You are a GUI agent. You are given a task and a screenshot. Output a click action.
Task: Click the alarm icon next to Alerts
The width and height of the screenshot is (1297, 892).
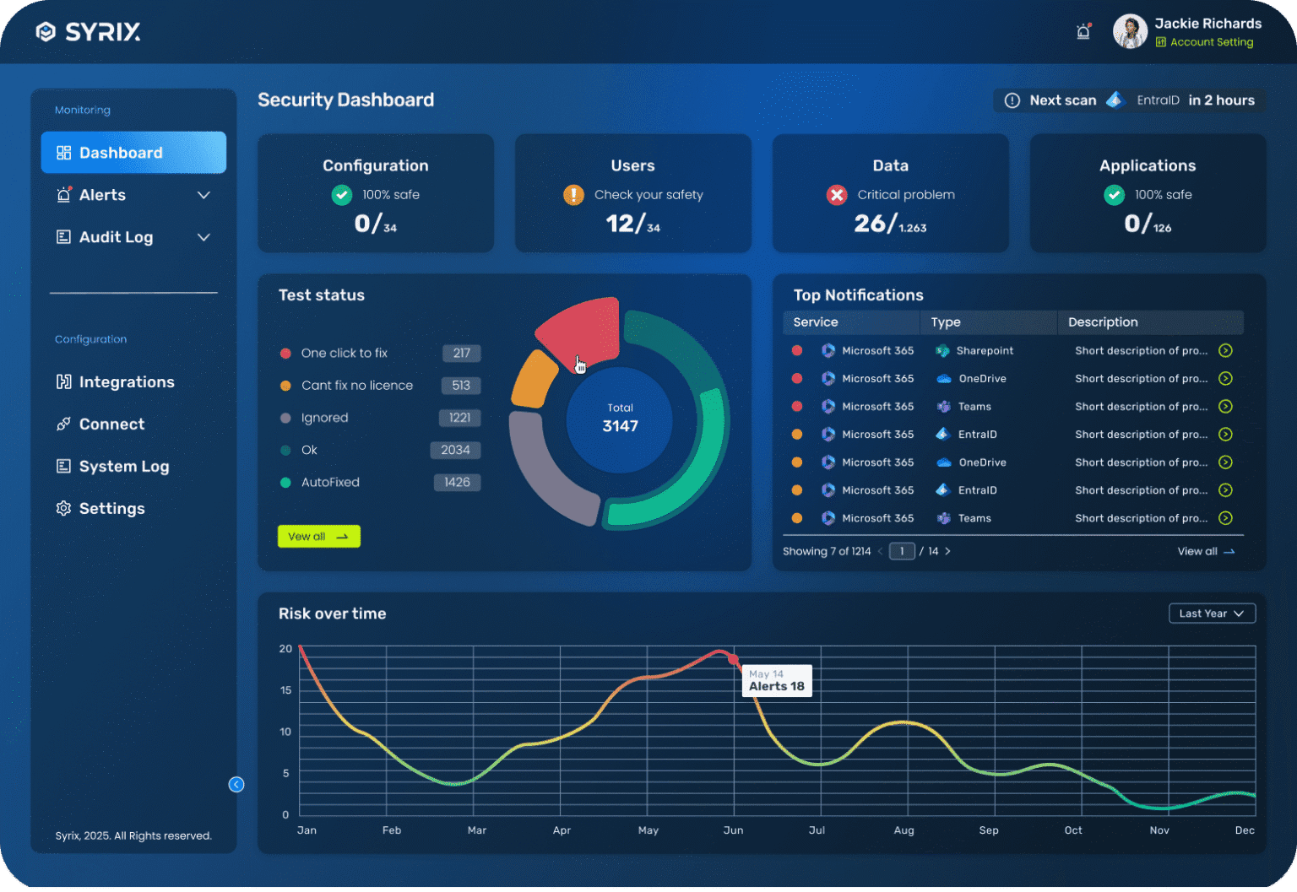click(x=62, y=195)
